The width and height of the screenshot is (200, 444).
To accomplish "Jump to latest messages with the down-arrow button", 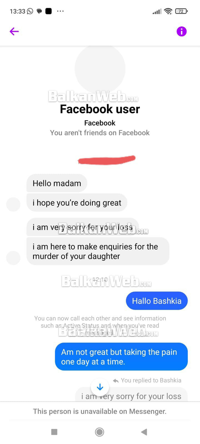I will [x=100, y=387].
